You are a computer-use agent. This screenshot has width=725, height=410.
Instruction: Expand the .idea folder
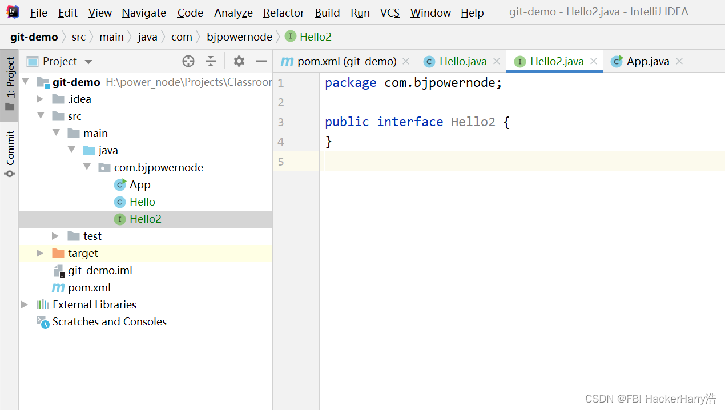40,99
